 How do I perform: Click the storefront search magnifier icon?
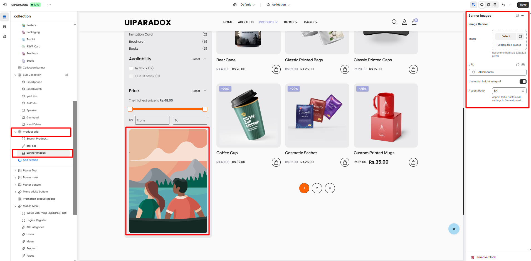click(x=394, y=22)
